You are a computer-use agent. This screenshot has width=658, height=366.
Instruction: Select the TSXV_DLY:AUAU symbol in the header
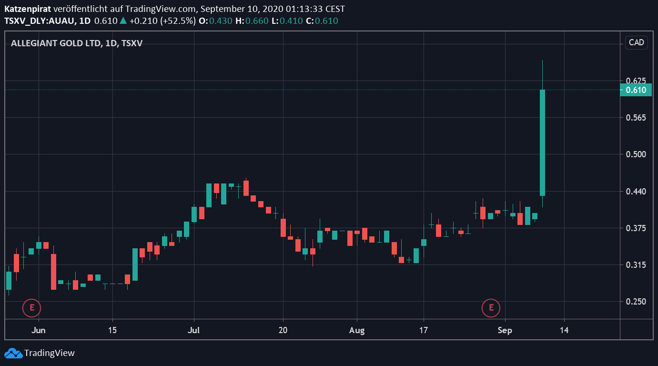39,20
